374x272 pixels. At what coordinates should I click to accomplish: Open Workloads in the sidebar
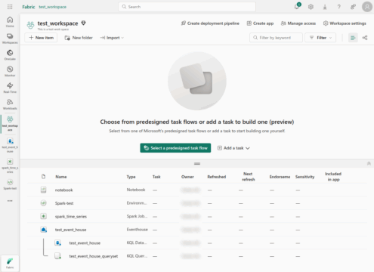pyautogui.click(x=10, y=104)
